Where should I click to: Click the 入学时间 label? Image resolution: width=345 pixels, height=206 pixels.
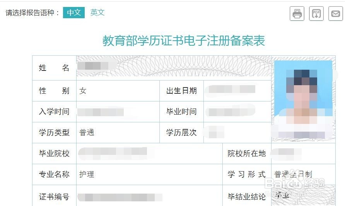[54, 112]
